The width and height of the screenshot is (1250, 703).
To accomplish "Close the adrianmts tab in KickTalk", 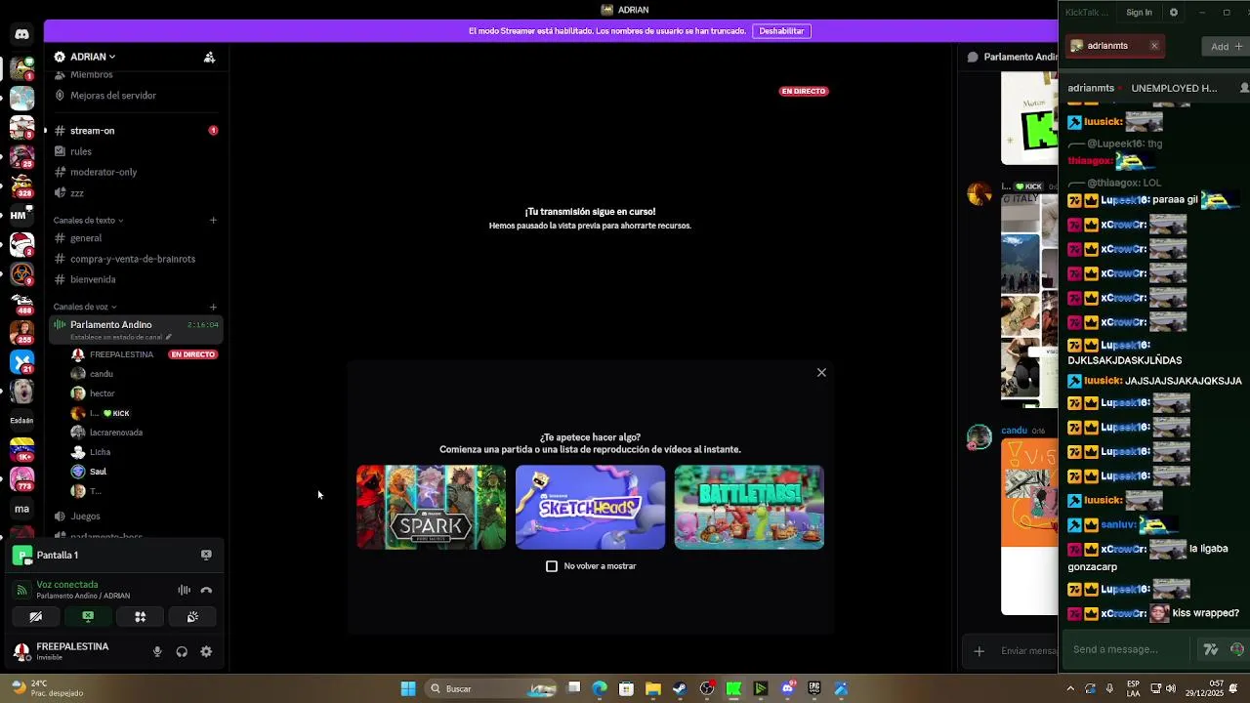I will point(1154,46).
